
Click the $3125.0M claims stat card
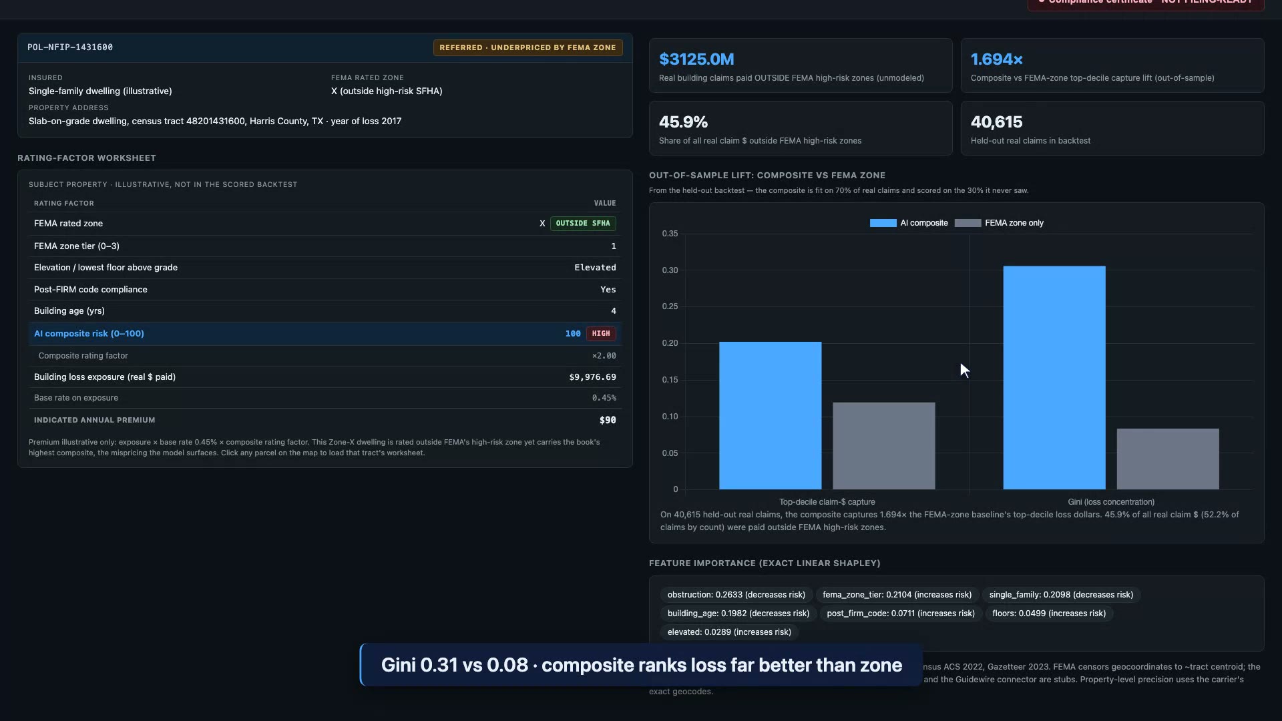tap(801, 65)
